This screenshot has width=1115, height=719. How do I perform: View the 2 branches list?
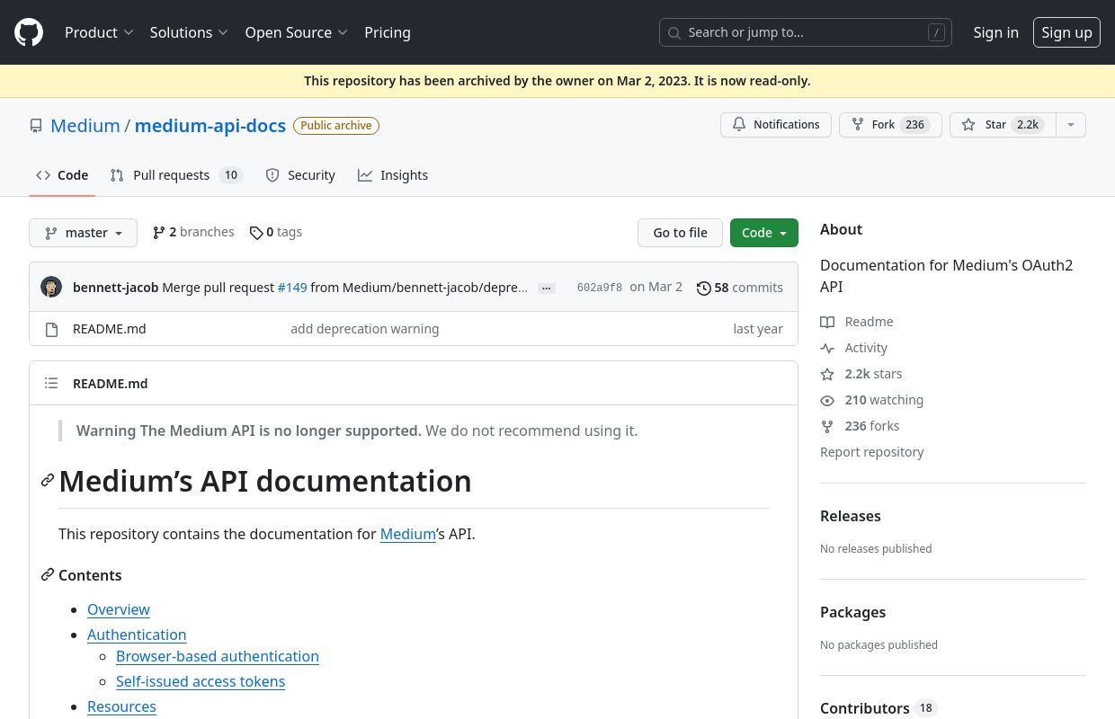coord(193,232)
